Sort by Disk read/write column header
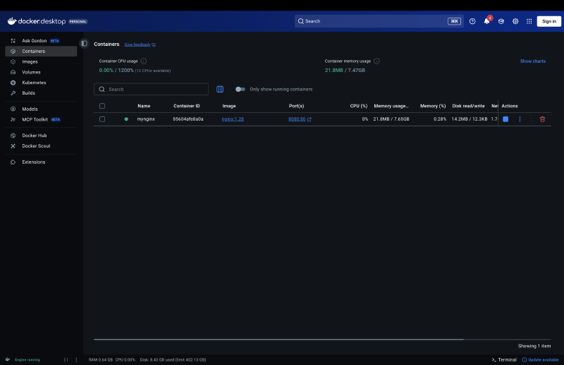The height and width of the screenshot is (365, 564). [x=468, y=106]
